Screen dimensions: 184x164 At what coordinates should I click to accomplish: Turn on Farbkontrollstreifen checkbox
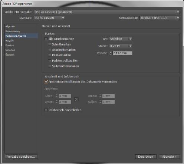(x=49, y=61)
